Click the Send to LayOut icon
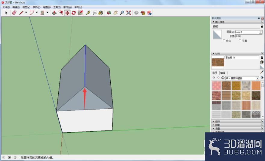The width and height of the screenshot is (265, 161). tap(149, 13)
